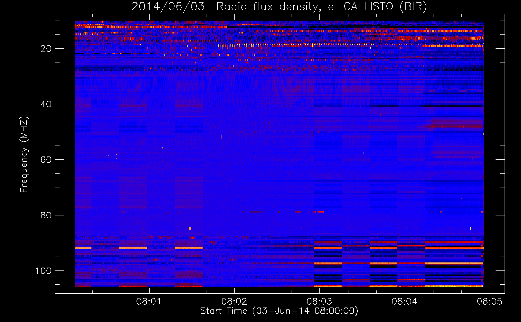This screenshot has height=322, width=521.
Task: Click the 08:04 time tick label
Action: (404, 302)
